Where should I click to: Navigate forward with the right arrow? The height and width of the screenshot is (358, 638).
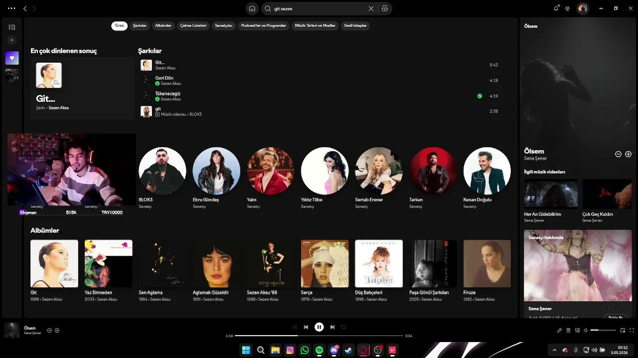[x=34, y=8]
